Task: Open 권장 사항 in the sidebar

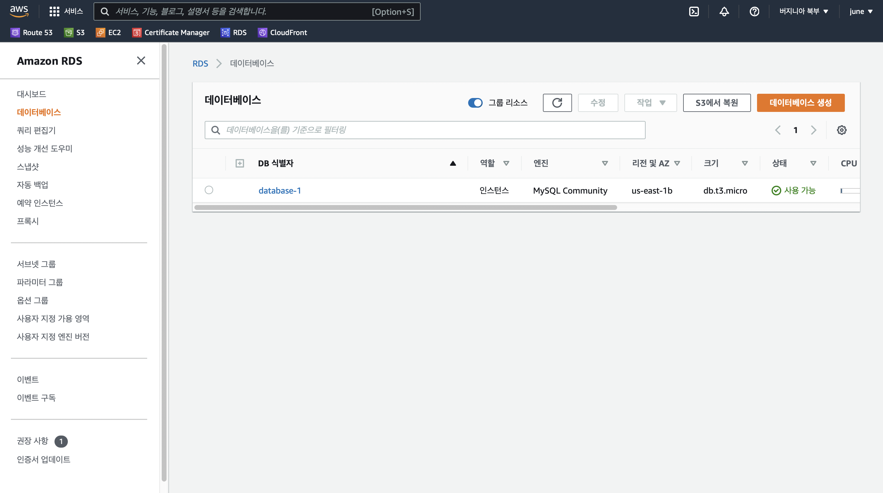Action: point(33,441)
